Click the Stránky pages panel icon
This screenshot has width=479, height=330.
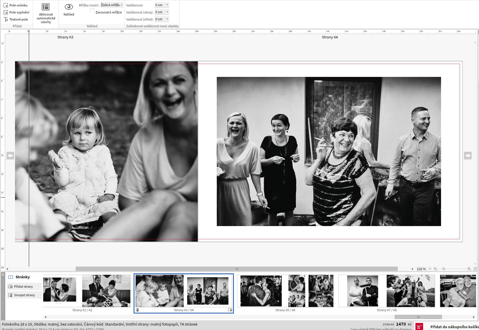11,277
